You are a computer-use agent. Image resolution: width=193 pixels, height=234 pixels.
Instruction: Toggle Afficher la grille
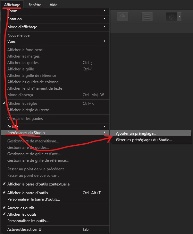[x=55, y=69]
